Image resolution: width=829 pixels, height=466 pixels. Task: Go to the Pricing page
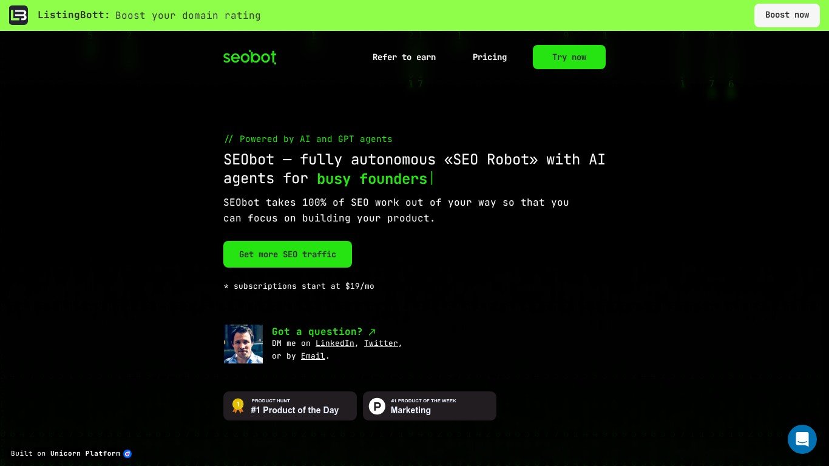pos(490,57)
